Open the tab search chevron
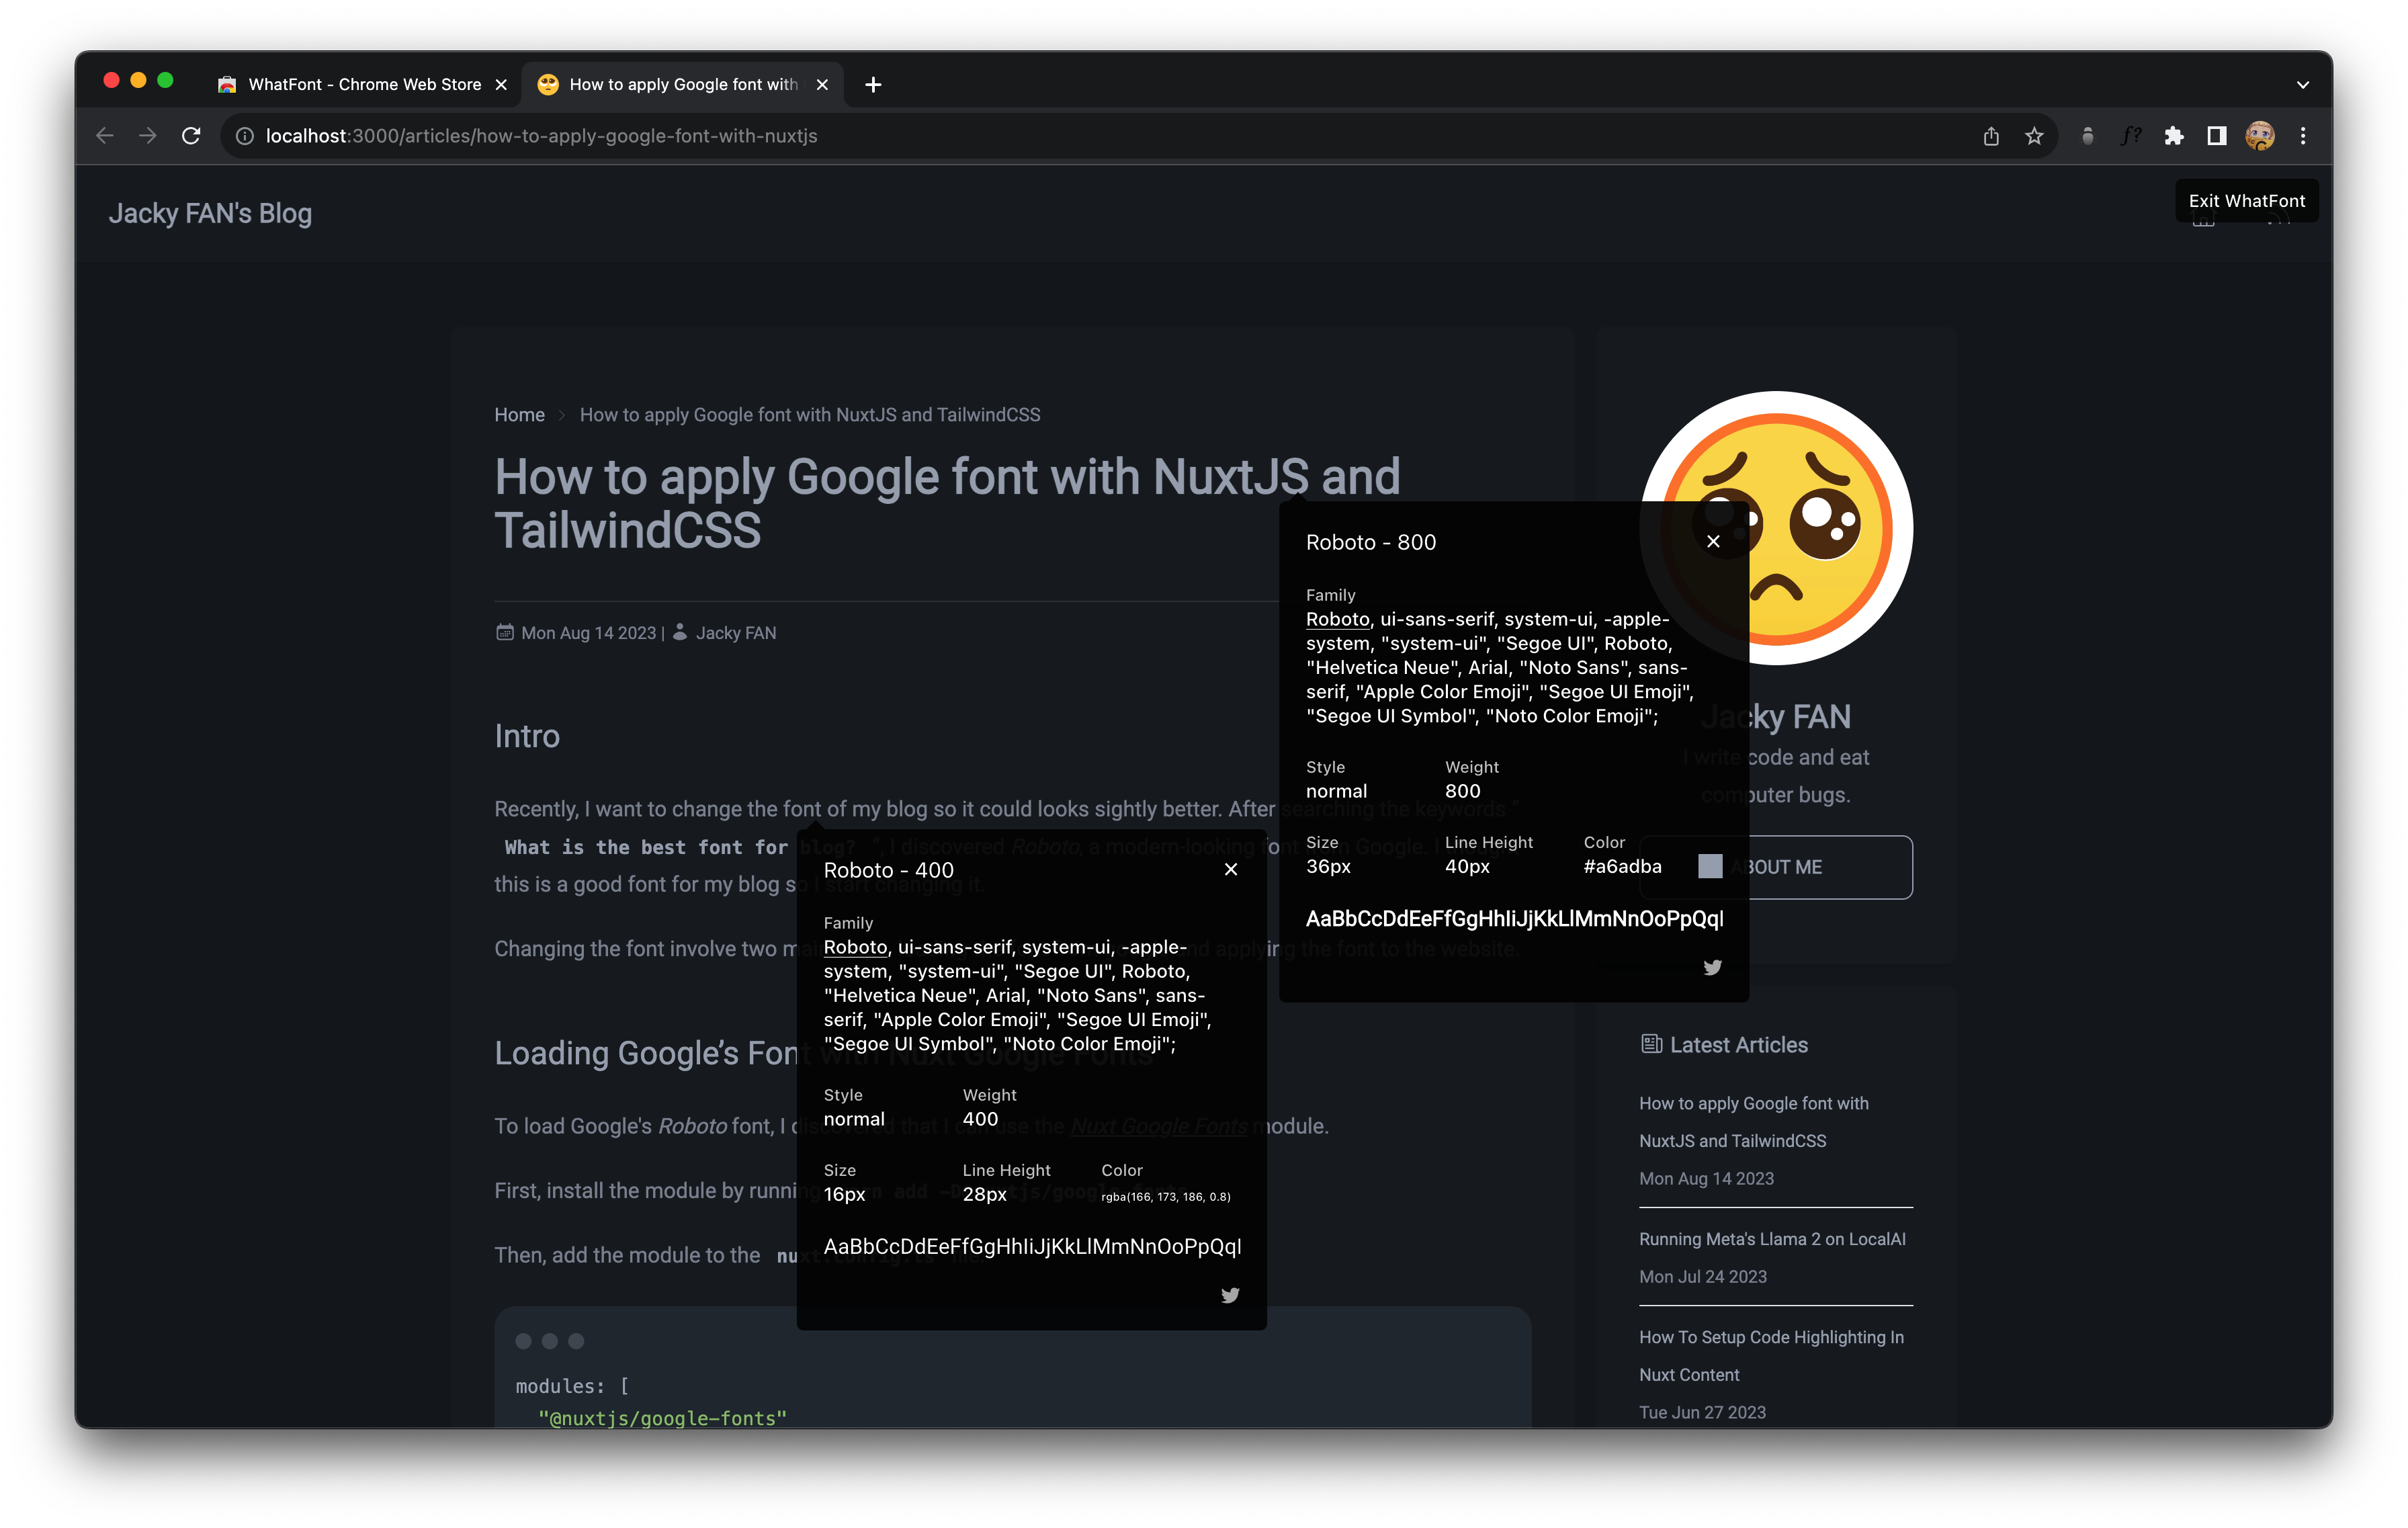Screen dimensions: 2408x1528 point(2302,84)
